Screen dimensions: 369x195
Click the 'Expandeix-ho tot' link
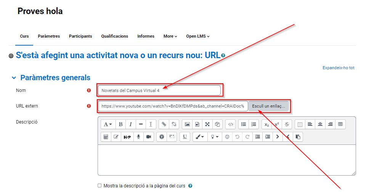click(x=338, y=68)
